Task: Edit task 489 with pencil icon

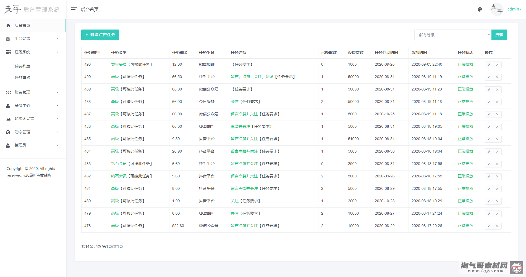Action: pyautogui.click(x=489, y=90)
